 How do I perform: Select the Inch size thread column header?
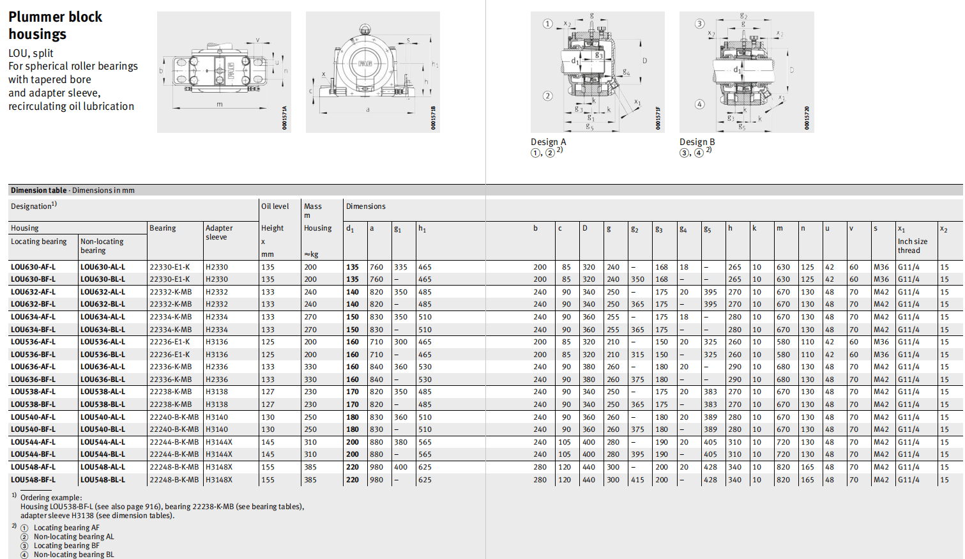point(912,245)
